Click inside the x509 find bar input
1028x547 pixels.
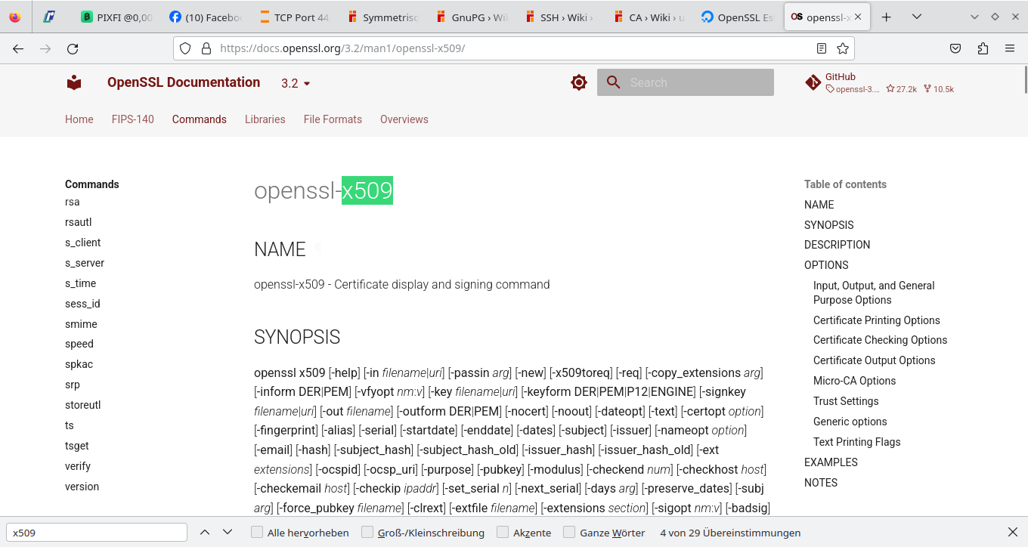tap(97, 532)
